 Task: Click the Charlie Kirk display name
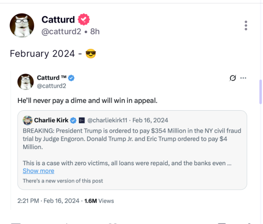coord(51,120)
